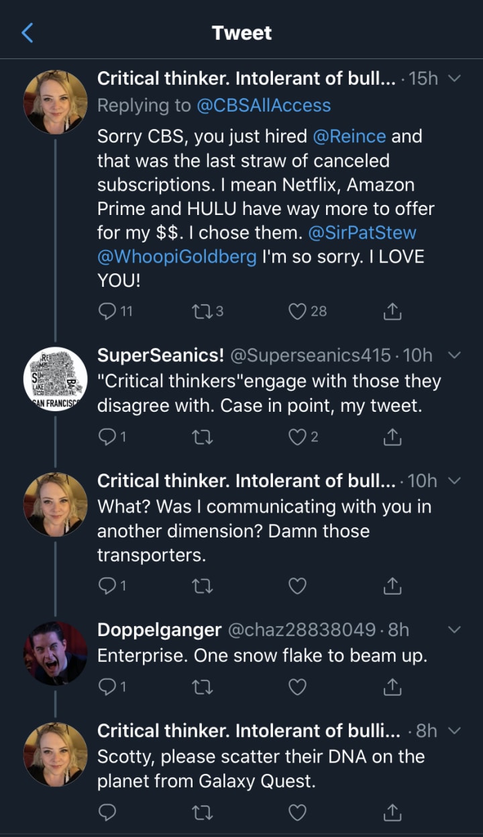Open options chevron on Sorry CBS tweet
The image size is (483, 837).
pyautogui.click(x=454, y=79)
